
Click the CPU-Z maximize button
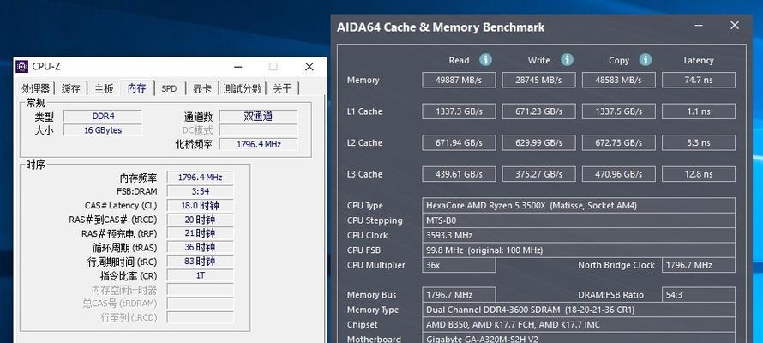coord(273,67)
